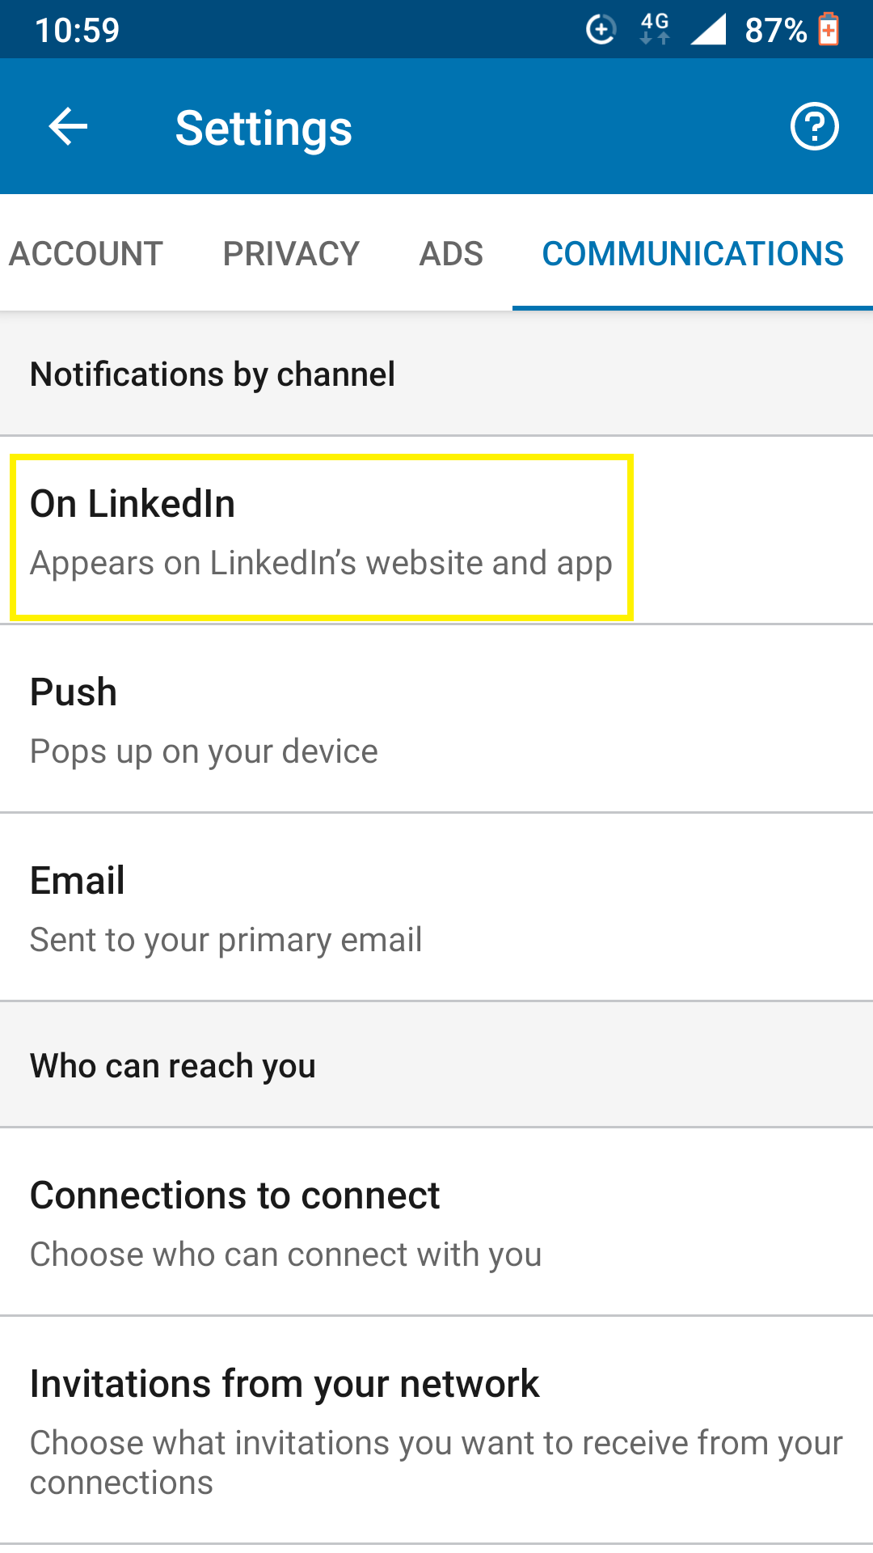Tap the back arrow in Settings header
Screen dimensions: 873x1553
pyautogui.click(x=68, y=126)
